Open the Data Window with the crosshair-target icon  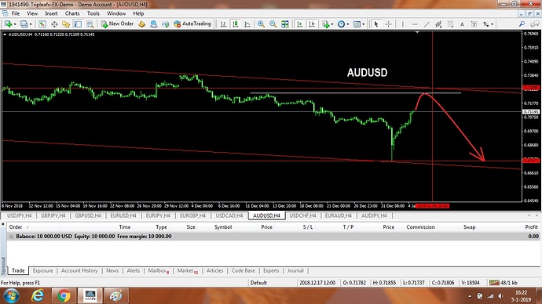pyautogui.click(x=54, y=24)
